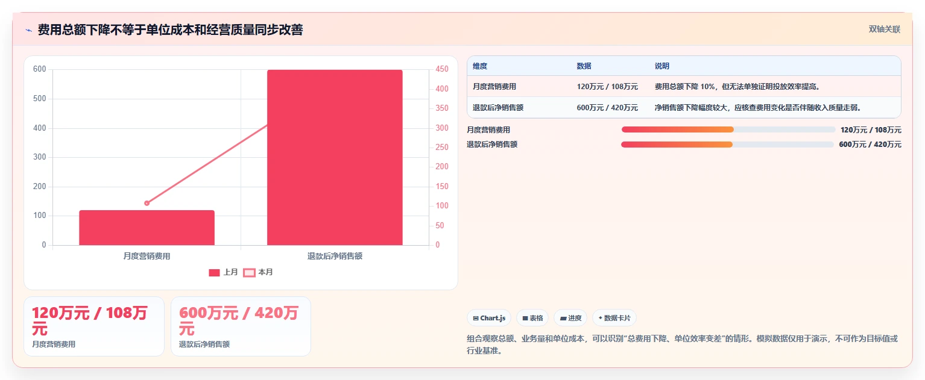This screenshot has height=380, width=925.
Task: Select the Chart.js tag chip
Action: (x=489, y=318)
